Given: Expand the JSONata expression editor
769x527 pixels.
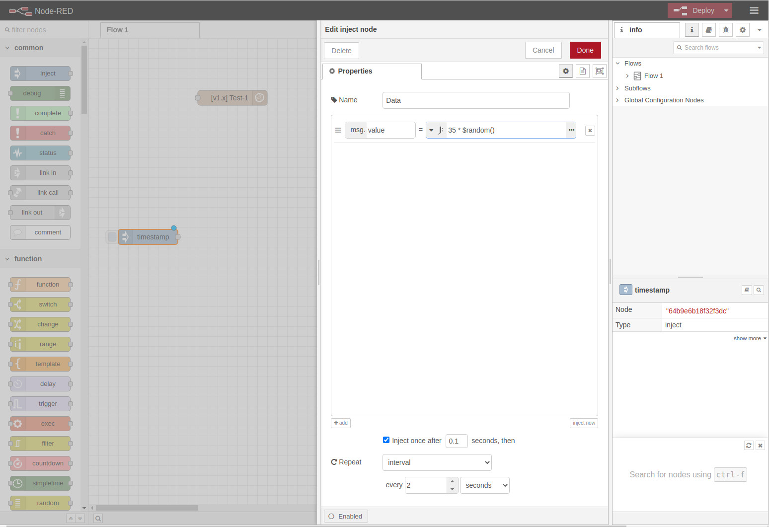Looking at the screenshot, I should (571, 130).
